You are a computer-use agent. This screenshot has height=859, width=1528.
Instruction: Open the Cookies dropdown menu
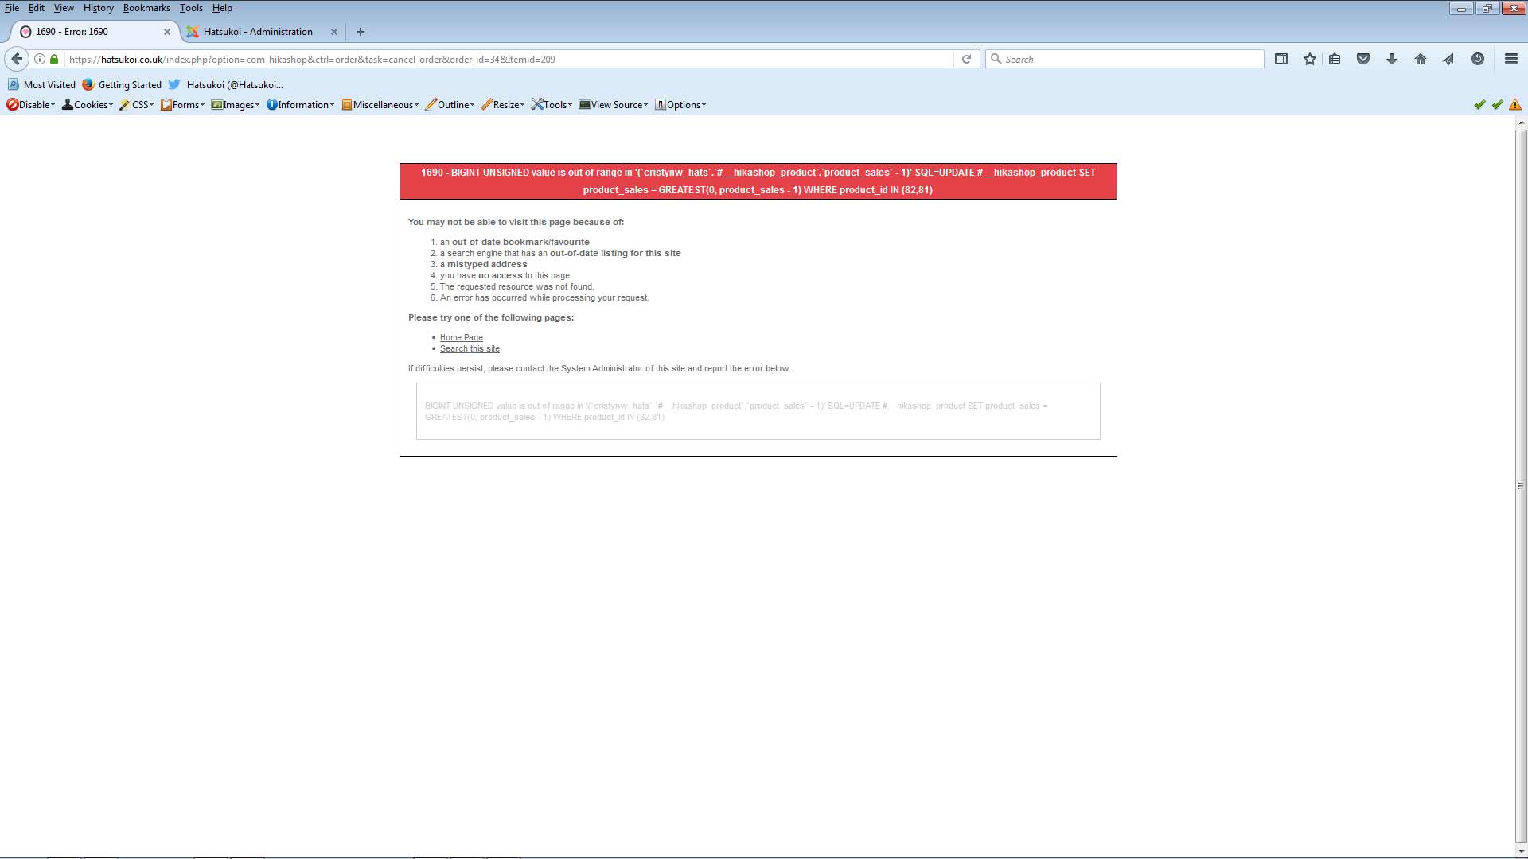(88, 105)
